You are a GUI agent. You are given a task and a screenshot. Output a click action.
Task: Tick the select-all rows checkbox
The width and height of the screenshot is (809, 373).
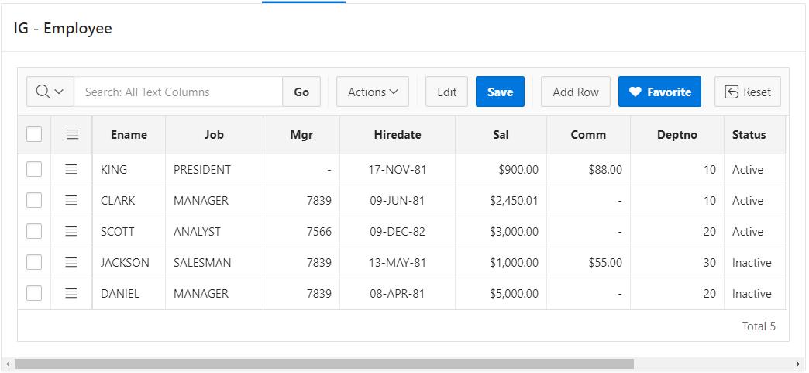[x=34, y=134]
